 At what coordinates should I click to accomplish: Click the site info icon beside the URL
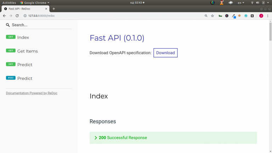coord(25,16)
